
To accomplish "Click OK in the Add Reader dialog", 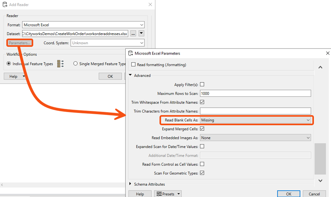I will click(110, 77).
